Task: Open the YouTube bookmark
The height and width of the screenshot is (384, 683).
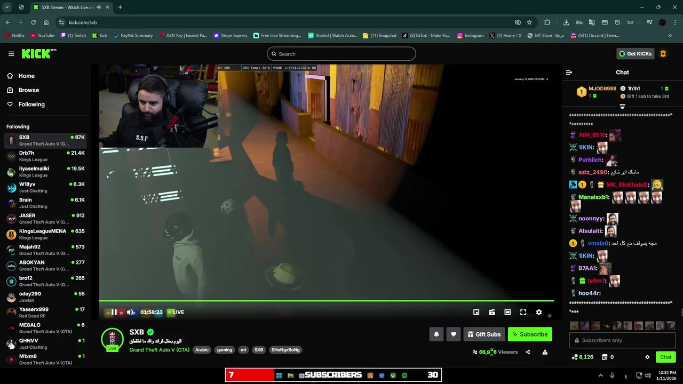Action: (42, 36)
